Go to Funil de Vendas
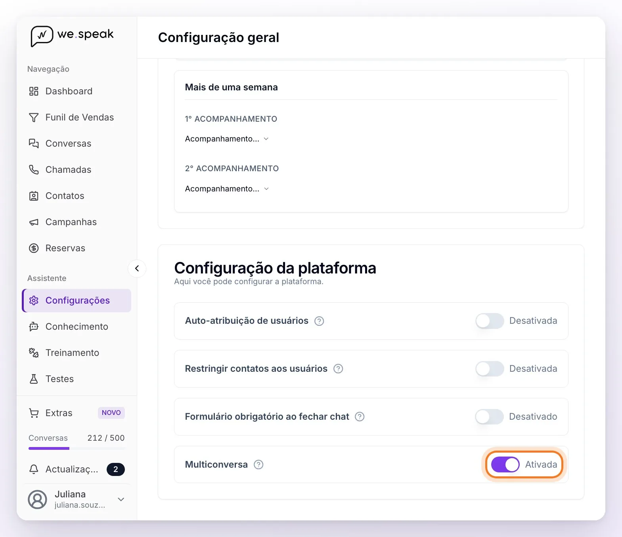Viewport: 622px width, 537px height. [x=77, y=117]
